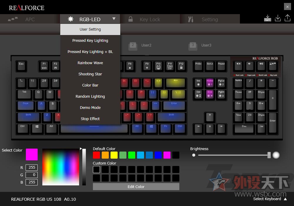
Task: Open the APC tab
Action: [30, 19]
